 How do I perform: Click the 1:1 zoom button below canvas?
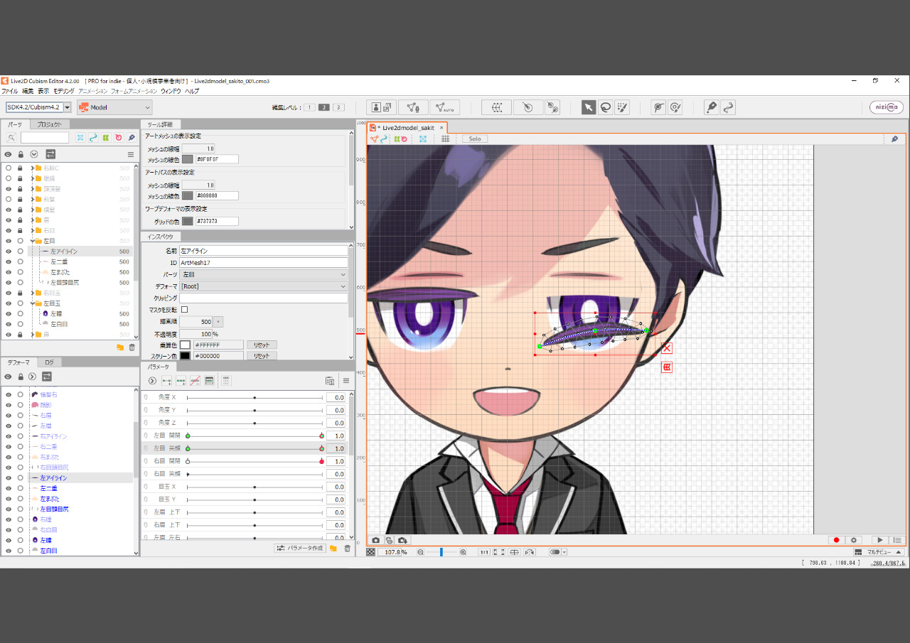click(484, 552)
